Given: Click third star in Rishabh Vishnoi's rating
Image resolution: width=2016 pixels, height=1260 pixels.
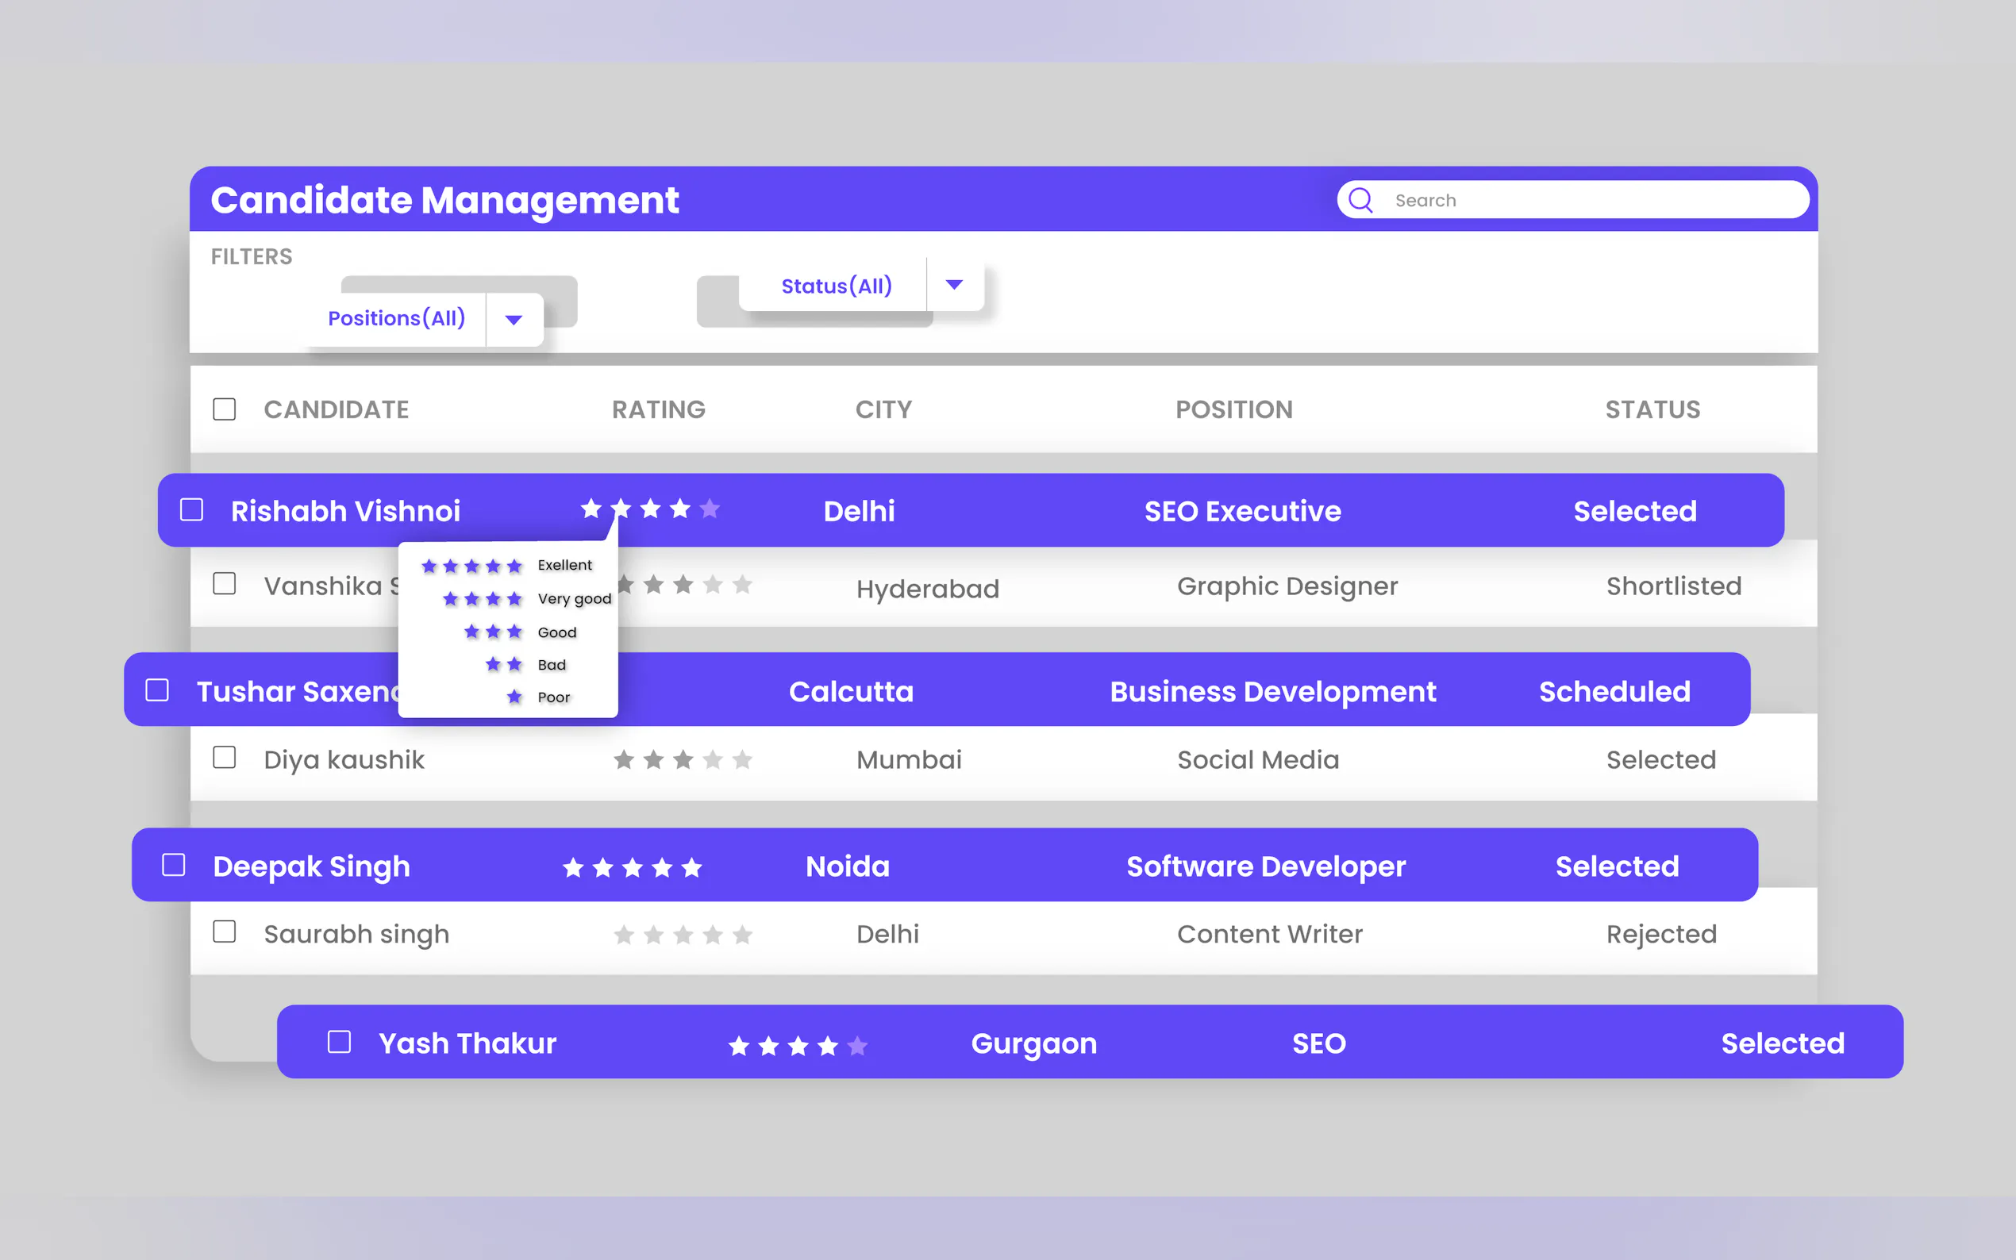Looking at the screenshot, I should (x=650, y=509).
